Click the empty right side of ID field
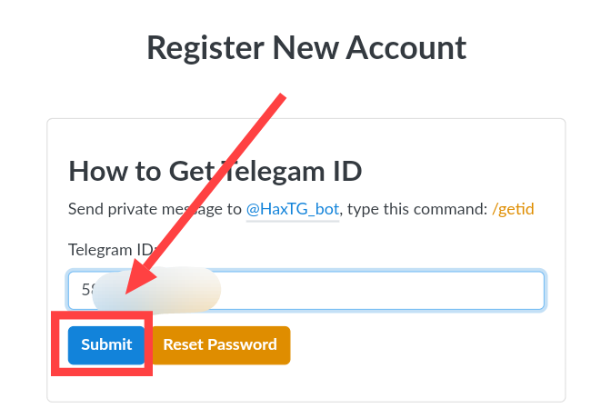611x418 pixels. [455, 291]
